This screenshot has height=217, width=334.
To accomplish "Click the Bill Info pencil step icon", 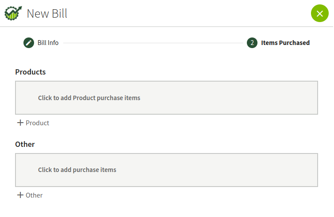I will [29, 43].
